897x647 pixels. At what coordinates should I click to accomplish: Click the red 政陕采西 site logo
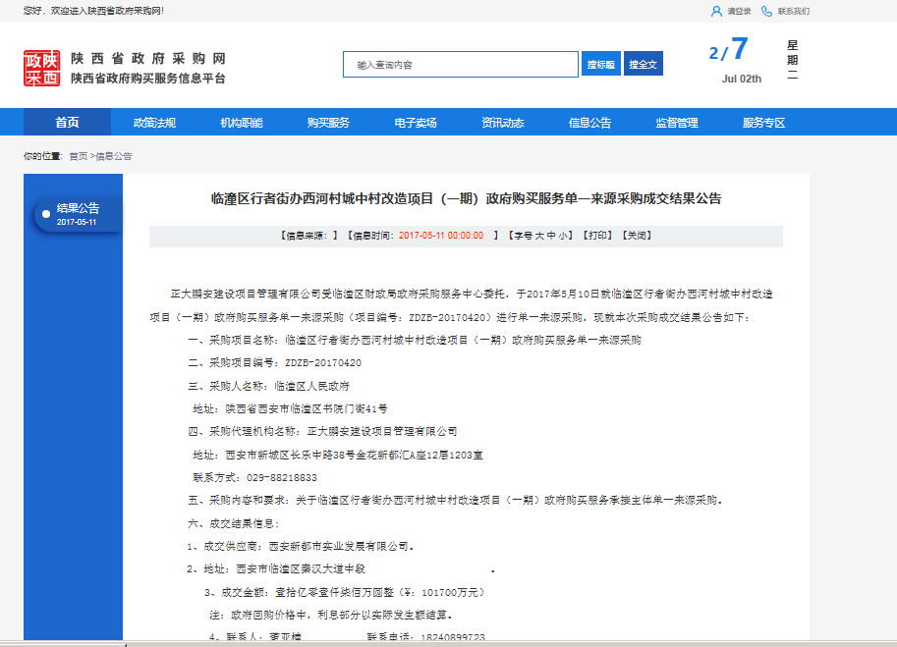[x=41, y=69]
